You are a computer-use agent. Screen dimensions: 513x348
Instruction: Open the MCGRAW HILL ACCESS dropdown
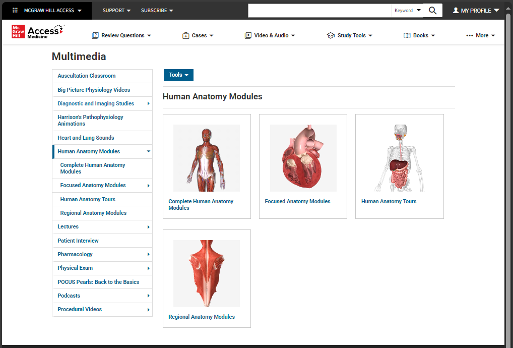53,11
